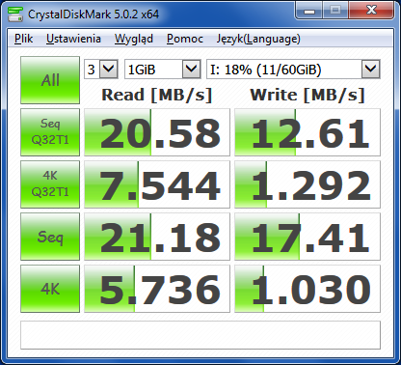
Task: Click the Seq read value 21.18
Action: coord(157,237)
